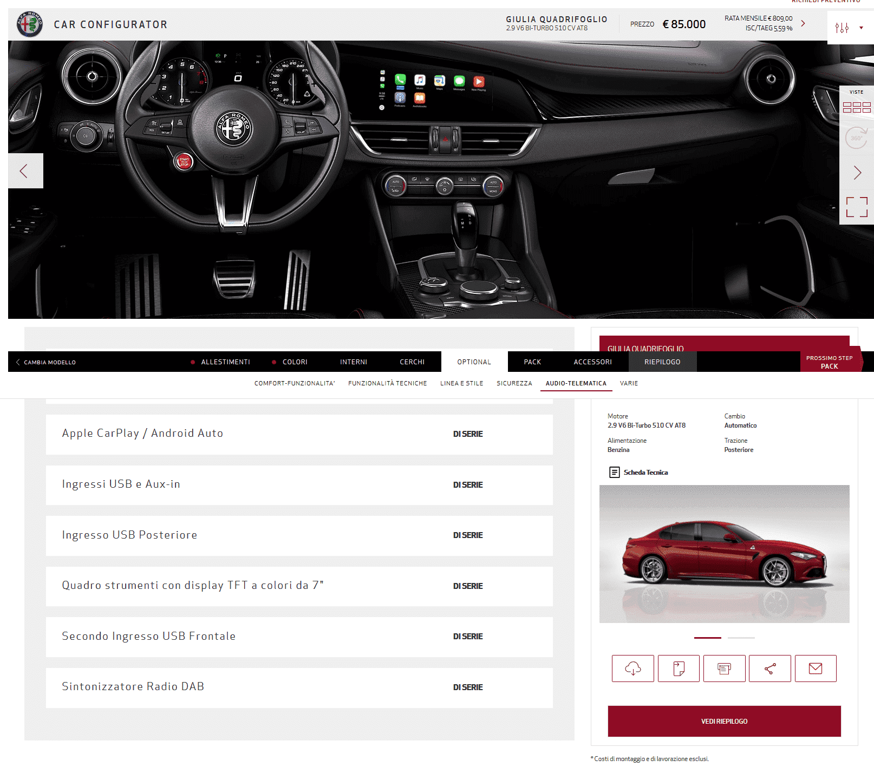Open the 360° view control

pos(856,138)
